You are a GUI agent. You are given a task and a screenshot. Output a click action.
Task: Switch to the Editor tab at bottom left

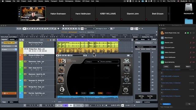pyautogui.click(x=12, y=102)
